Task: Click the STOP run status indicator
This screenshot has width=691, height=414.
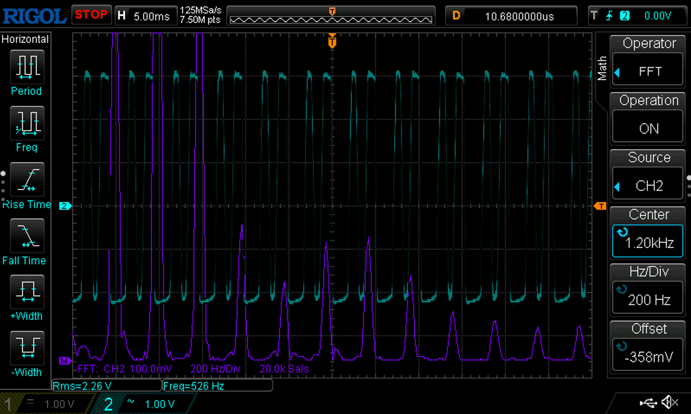Action: coord(91,15)
